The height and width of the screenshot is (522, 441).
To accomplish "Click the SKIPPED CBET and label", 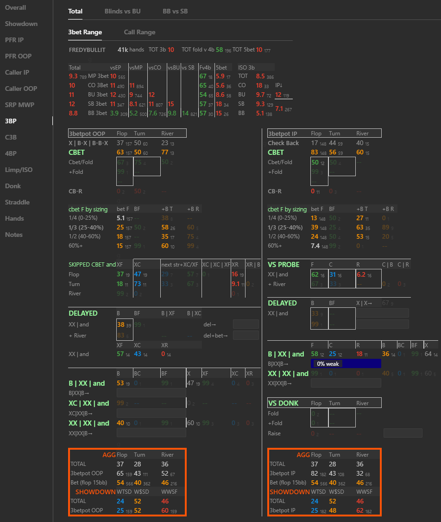I will tap(92, 265).
